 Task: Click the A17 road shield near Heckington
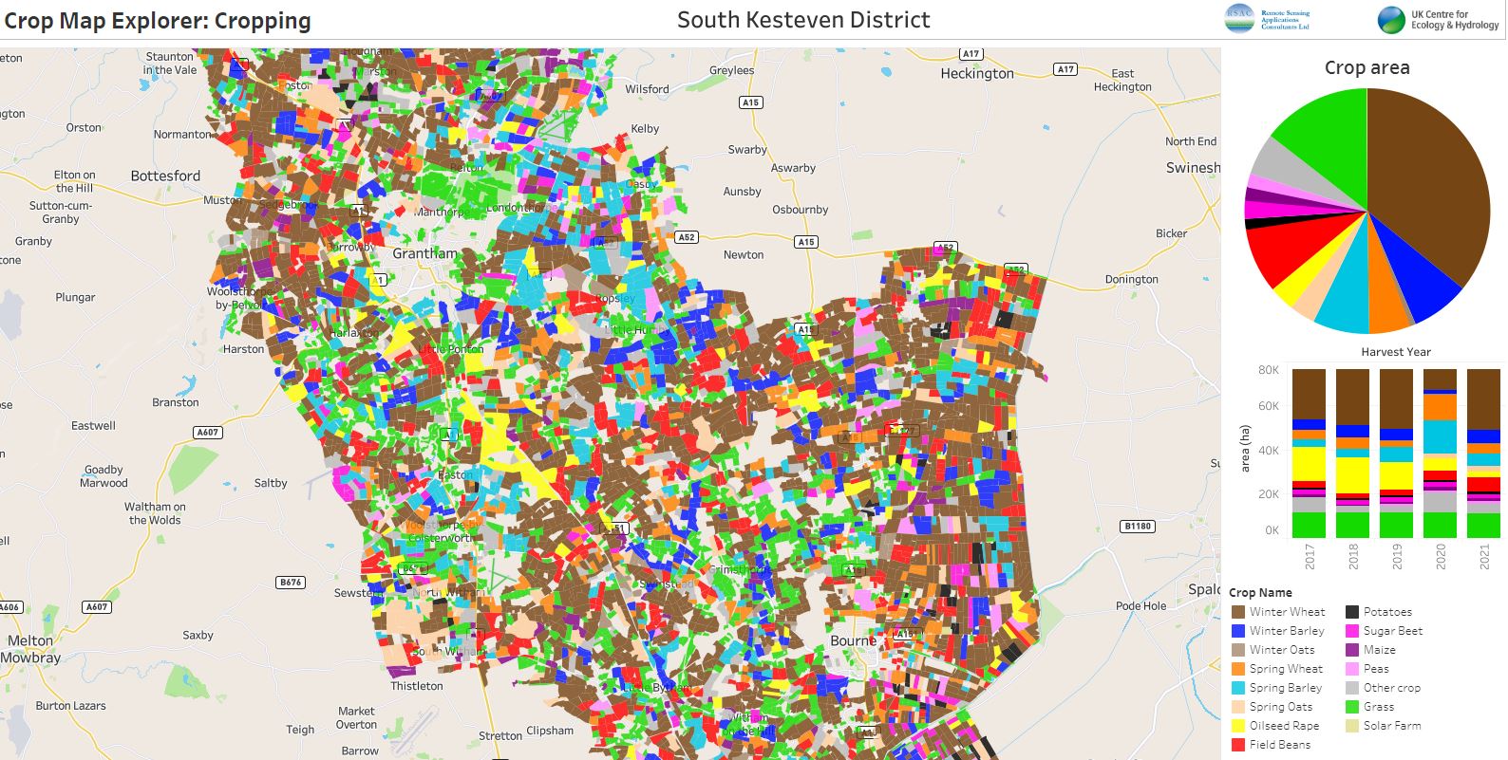(x=970, y=54)
